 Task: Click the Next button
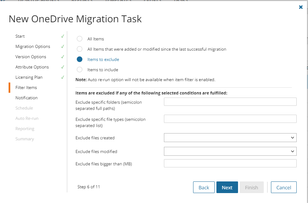tap(227, 187)
